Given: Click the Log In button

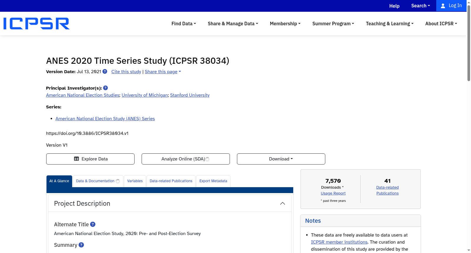Looking at the screenshot, I should pos(451,6).
